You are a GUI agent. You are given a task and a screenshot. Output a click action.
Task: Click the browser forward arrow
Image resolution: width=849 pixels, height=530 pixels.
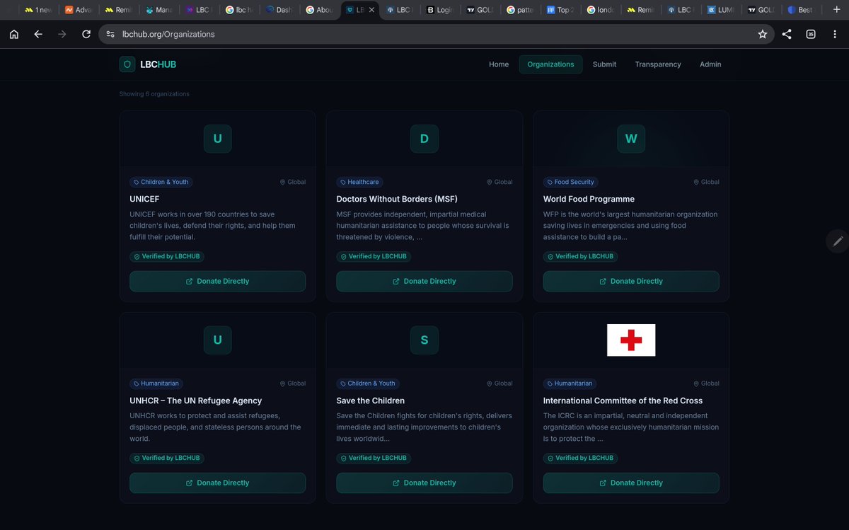coord(62,34)
